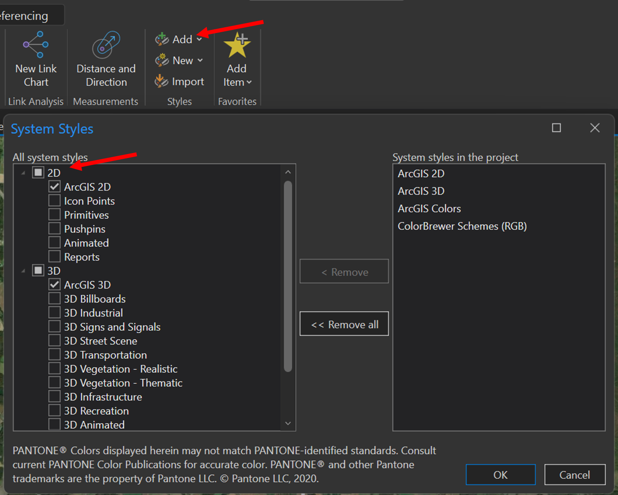Click the Cancel button

coord(575,475)
